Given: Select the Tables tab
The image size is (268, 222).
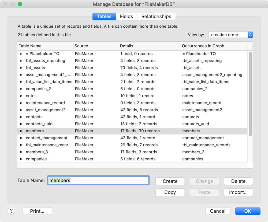Looking at the screenshot, I should click(x=104, y=16).
